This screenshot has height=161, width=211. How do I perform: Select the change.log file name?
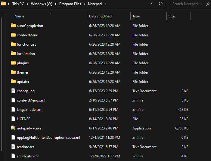point(26,91)
